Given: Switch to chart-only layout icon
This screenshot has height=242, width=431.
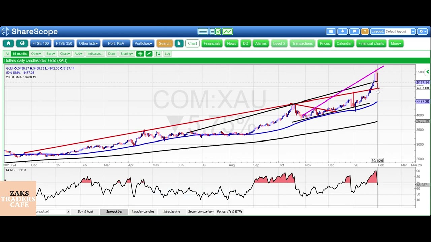Looking at the screenshot, I should (227, 31).
